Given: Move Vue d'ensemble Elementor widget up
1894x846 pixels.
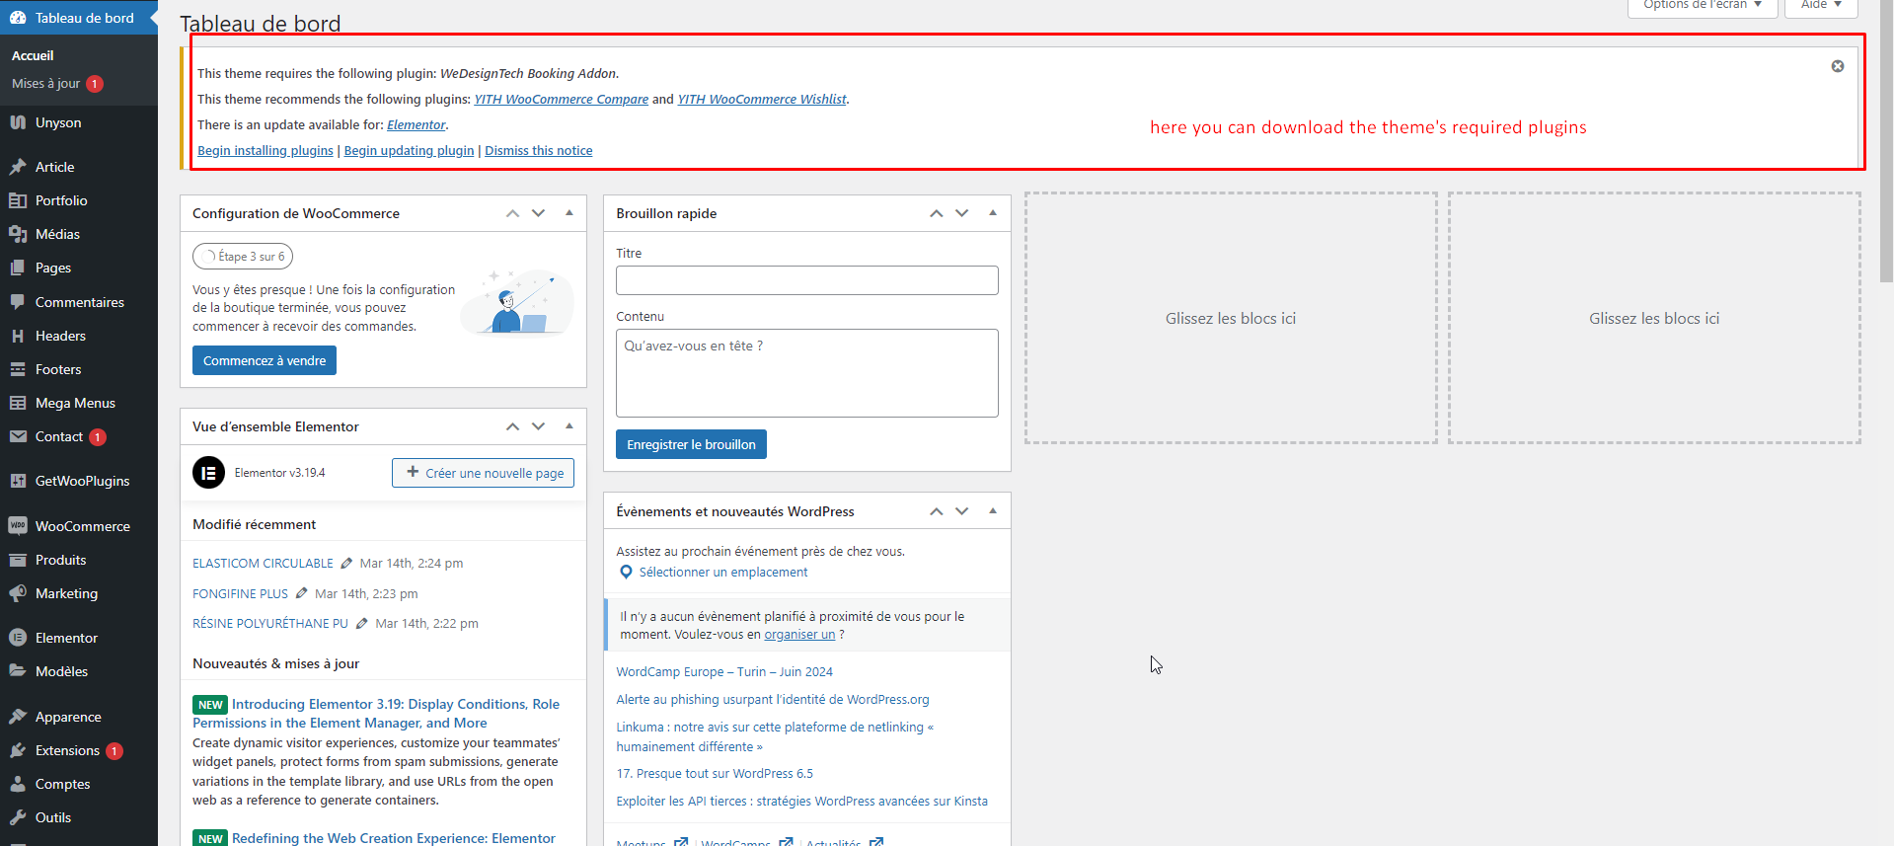Looking at the screenshot, I should [512, 426].
